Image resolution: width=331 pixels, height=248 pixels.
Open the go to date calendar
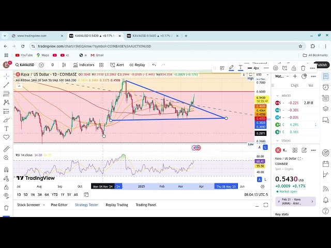86,195
